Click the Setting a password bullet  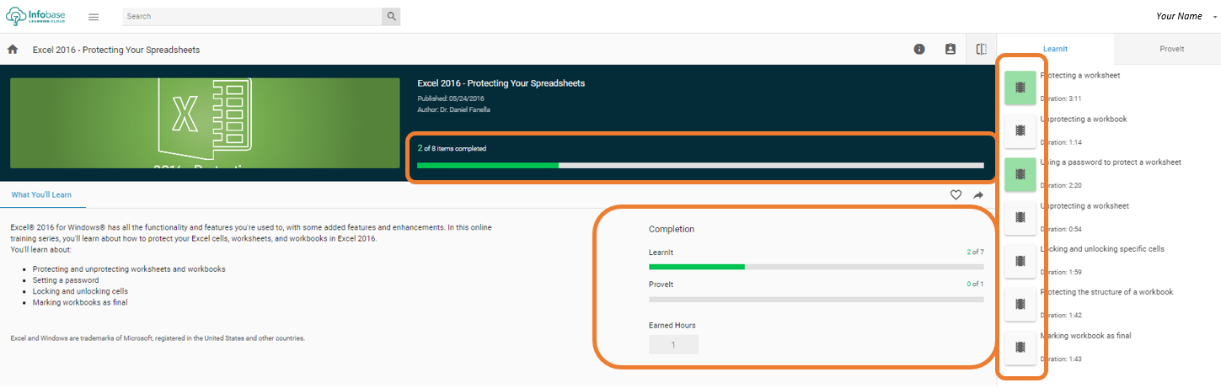click(66, 280)
